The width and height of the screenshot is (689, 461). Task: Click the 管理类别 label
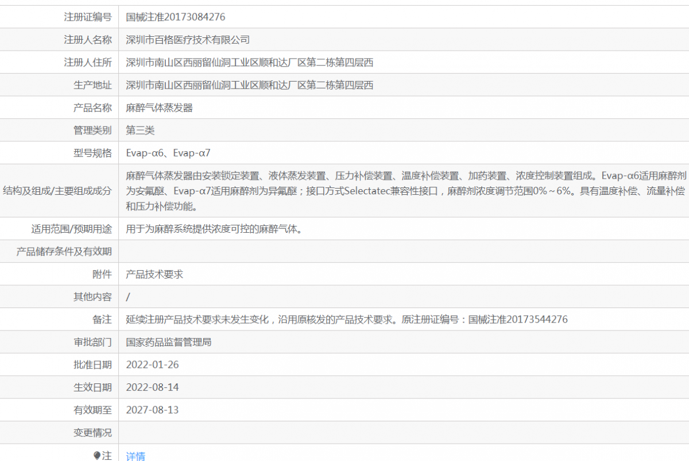(x=92, y=130)
